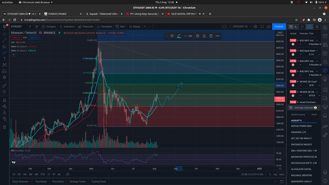
Task: Select the text annotation tool
Action: 4,59
